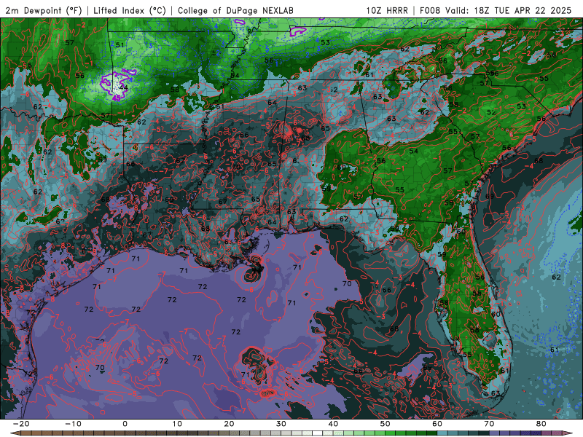This screenshot has width=583, height=437.
Task: Click the "10" colorbar scale label
Action: [177, 424]
